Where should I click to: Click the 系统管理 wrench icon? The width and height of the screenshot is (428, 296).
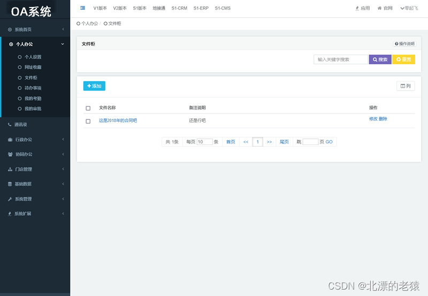click(x=10, y=199)
